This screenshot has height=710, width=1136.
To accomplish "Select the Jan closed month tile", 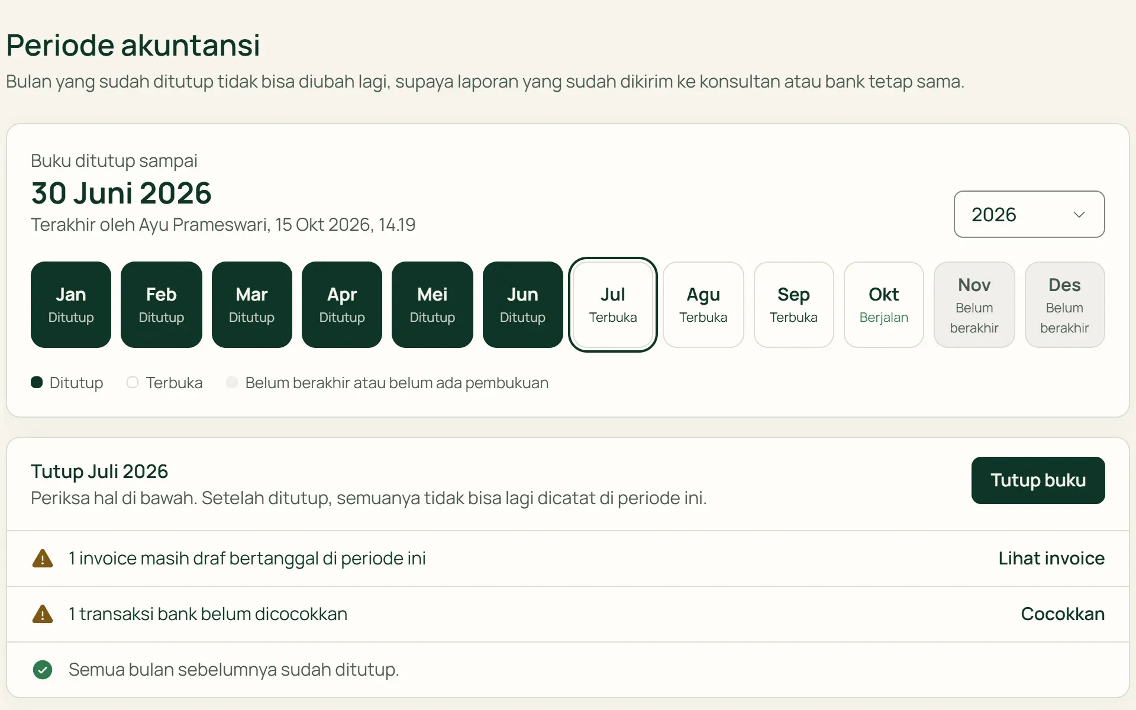I will (x=71, y=305).
